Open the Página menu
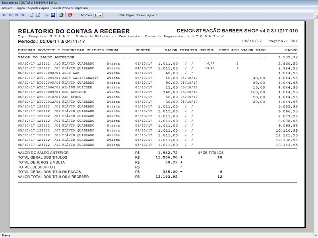 point(20,8)
